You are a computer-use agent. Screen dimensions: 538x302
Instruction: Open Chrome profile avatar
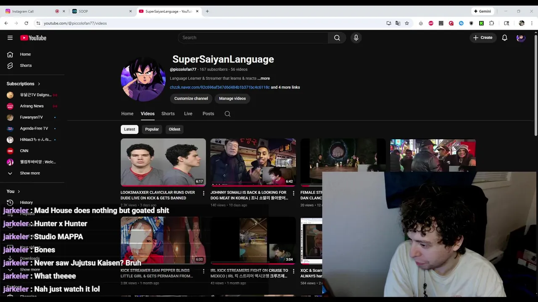coord(522,23)
